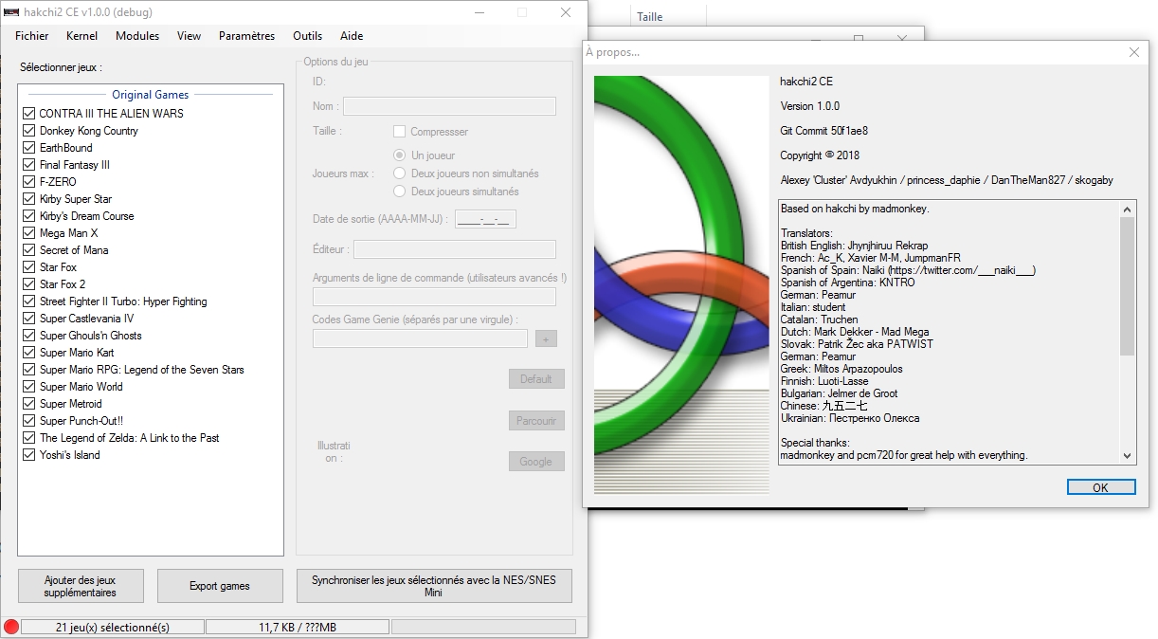Screen dimensions: 1158x639
Task: Uncheck the EarthBound game checkbox
Action: click(29, 148)
